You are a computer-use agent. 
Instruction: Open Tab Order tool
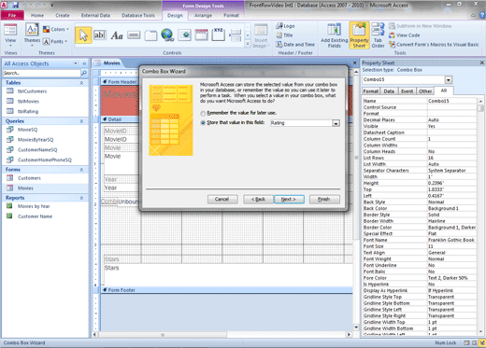pos(378,35)
